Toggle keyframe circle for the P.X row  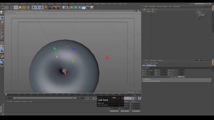(143, 70)
